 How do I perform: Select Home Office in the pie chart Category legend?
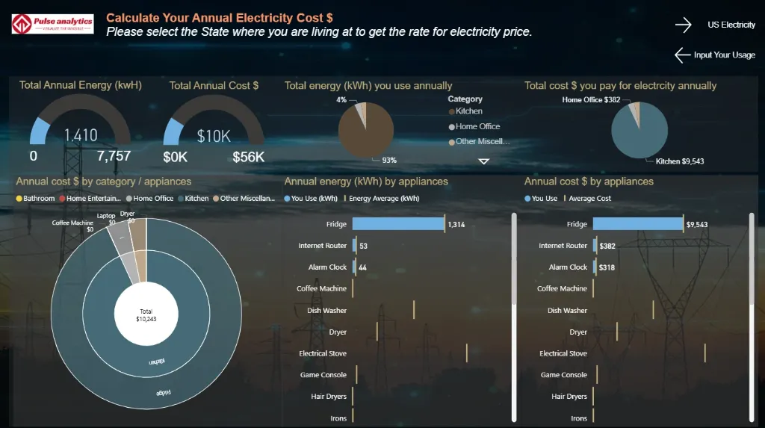(x=477, y=127)
